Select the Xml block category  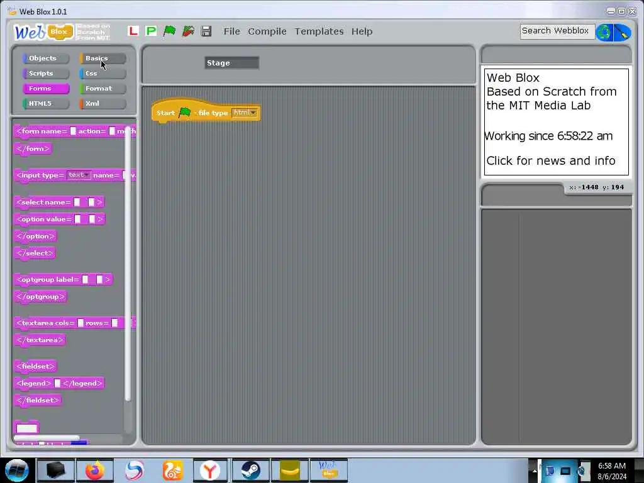(x=103, y=104)
